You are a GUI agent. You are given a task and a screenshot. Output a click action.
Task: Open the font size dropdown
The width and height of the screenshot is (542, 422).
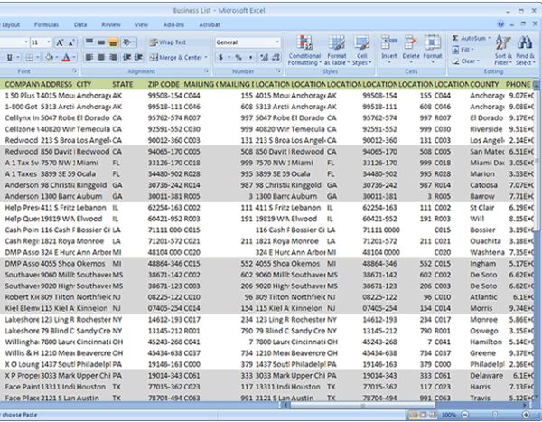tap(48, 42)
